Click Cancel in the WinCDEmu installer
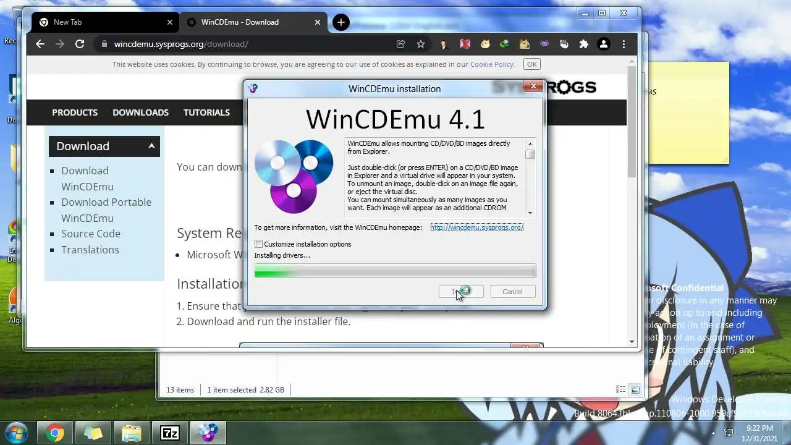The height and width of the screenshot is (445, 791). click(512, 292)
